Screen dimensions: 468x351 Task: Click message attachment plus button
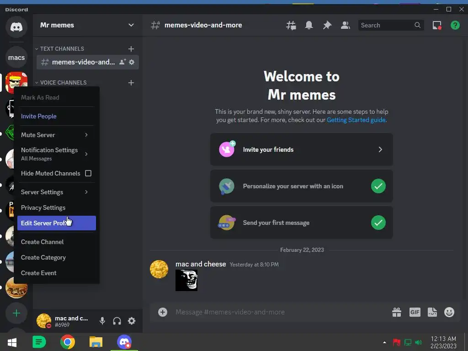coord(163,312)
